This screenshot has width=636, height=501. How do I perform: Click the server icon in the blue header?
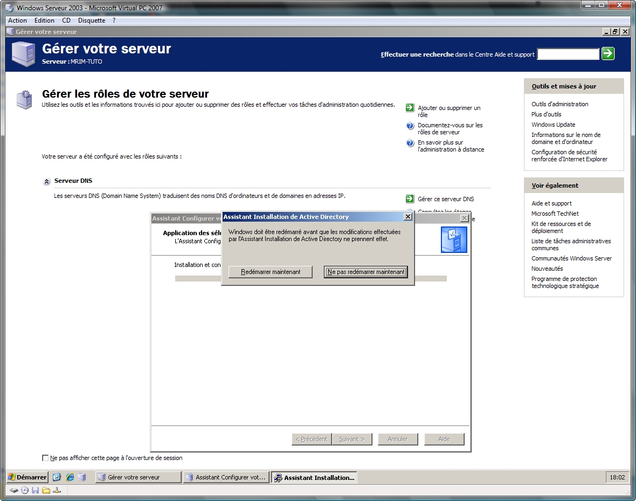click(24, 53)
